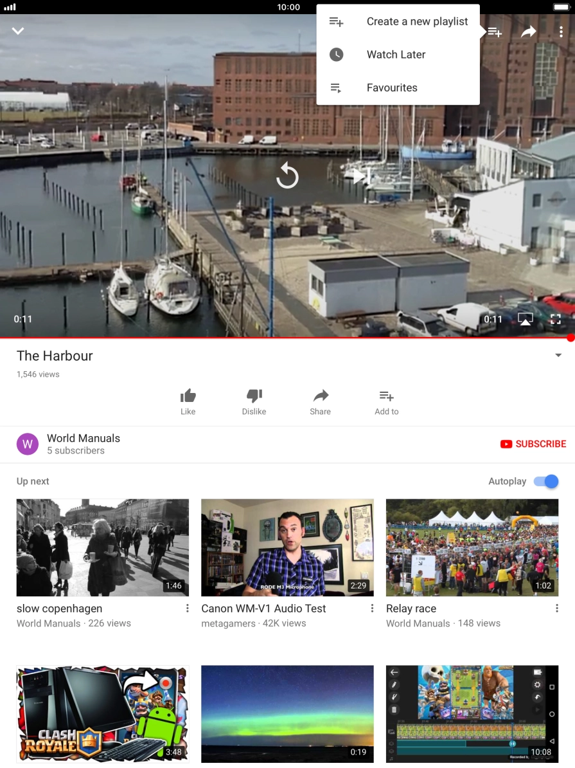This screenshot has height=768, width=575.
Task: Open the player's three-dot overflow menu
Action: coord(561,32)
